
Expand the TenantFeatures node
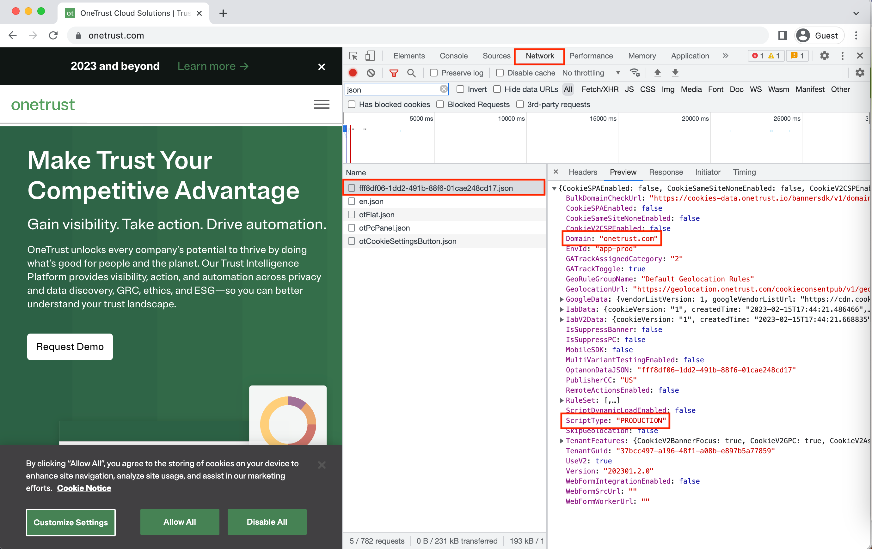[x=561, y=440]
